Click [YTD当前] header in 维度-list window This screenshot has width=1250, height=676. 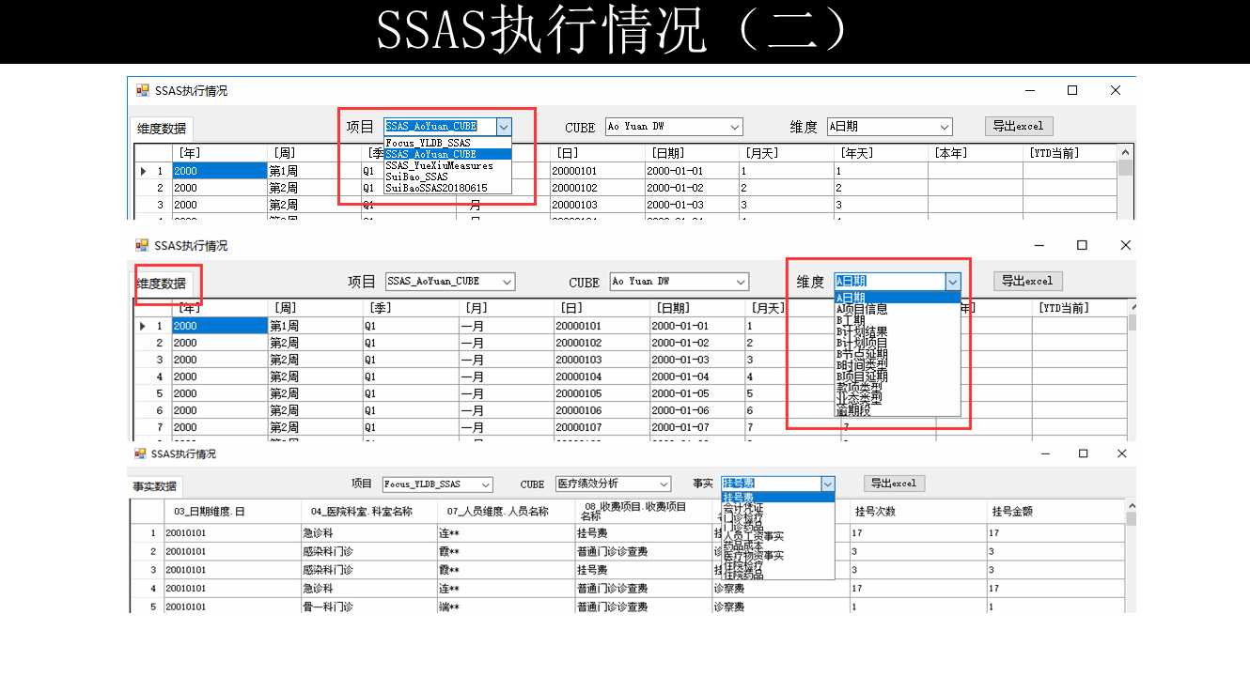[1079, 308]
